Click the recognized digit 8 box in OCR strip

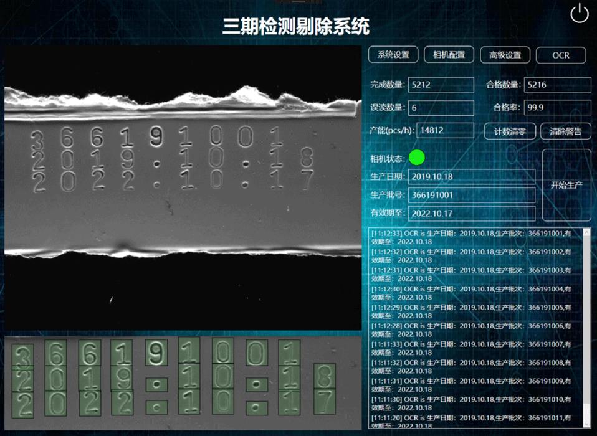tap(325, 376)
